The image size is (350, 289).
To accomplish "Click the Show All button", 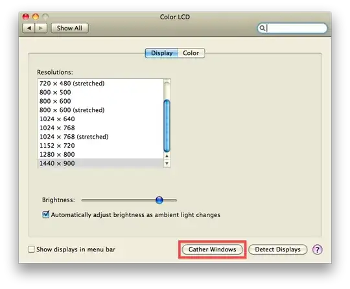I will [69, 28].
